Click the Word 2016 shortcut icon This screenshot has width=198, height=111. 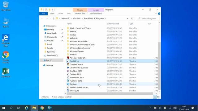pyautogui.click(x=68, y=91)
